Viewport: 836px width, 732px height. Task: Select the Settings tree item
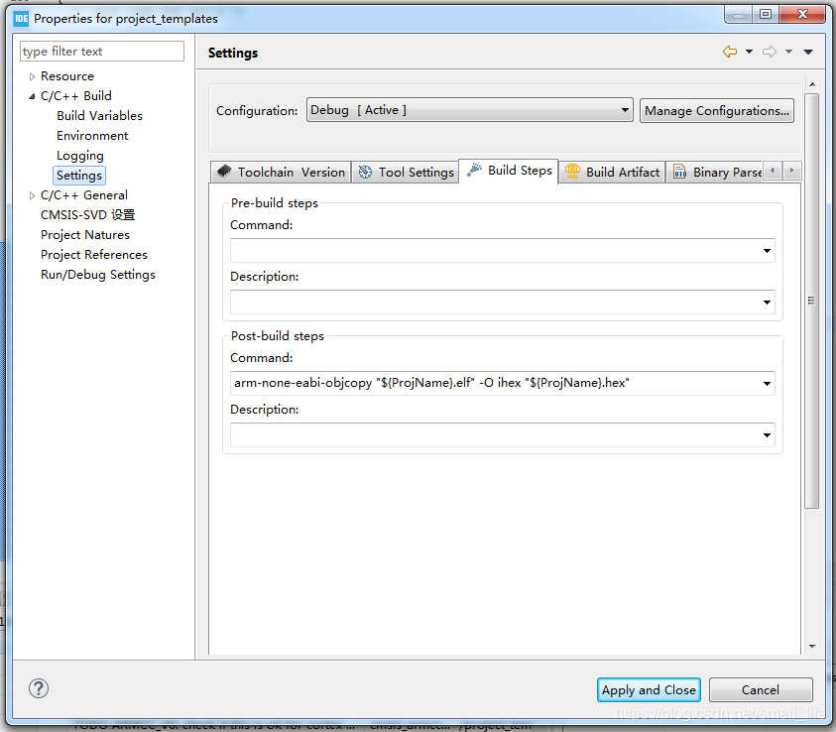pyautogui.click(x=79, y=176)
